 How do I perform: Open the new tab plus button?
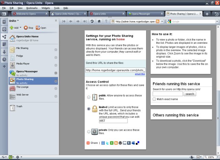pyautogui.click(x=207, y=14)
